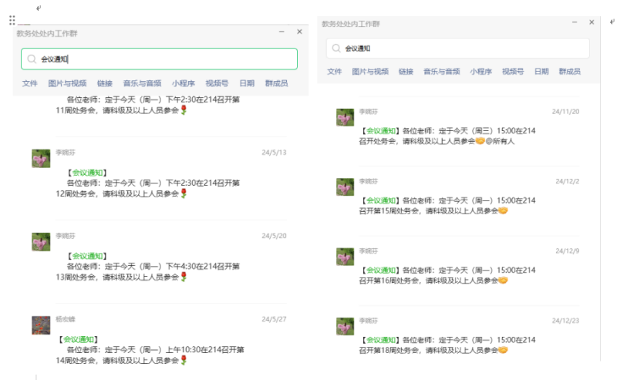617x380 pixels.
Task: Select the 日期 filter in left window
Action: 247,83
